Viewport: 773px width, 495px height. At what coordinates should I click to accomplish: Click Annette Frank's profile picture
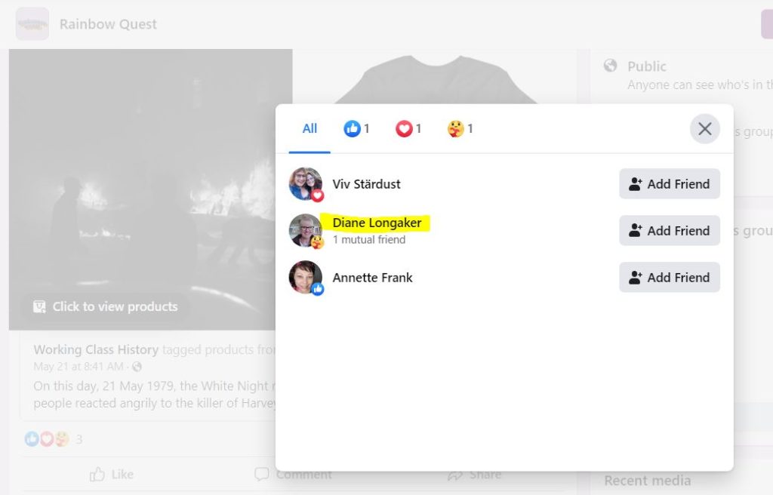click(305, 277)
